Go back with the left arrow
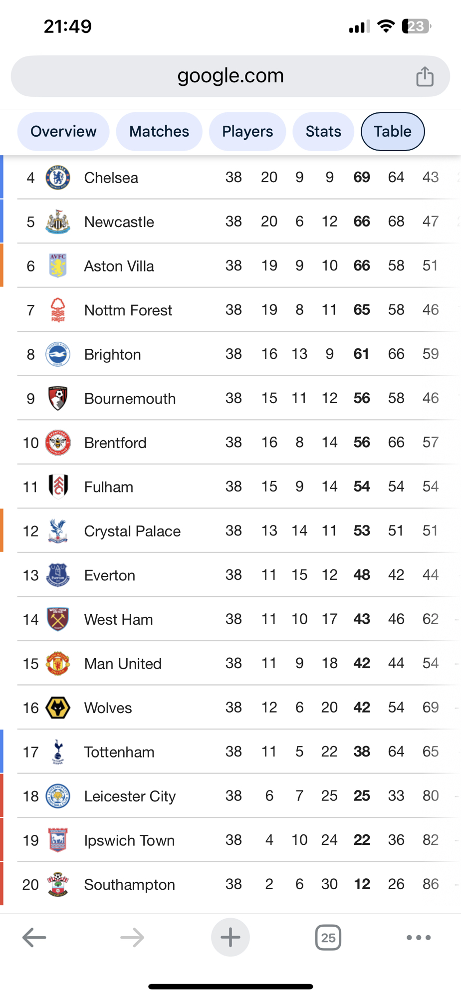The width and height of the screenshot is (461, 998). pos(34,937)
